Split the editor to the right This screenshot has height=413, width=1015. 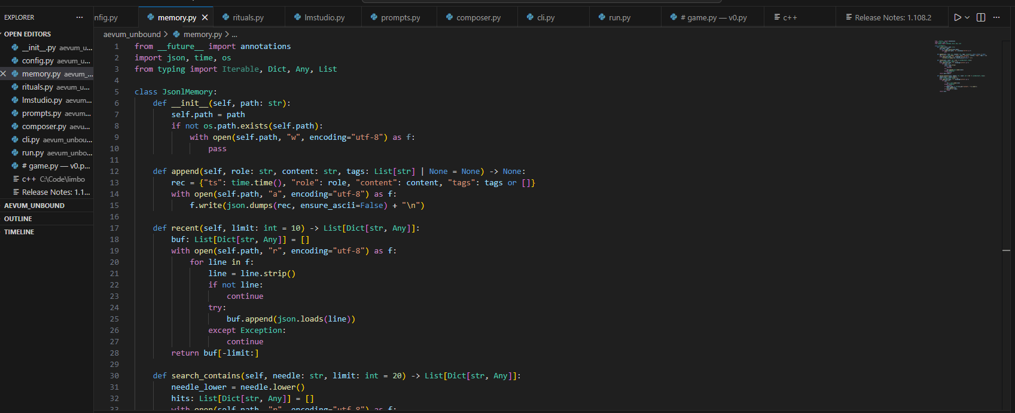coord(981,17)
